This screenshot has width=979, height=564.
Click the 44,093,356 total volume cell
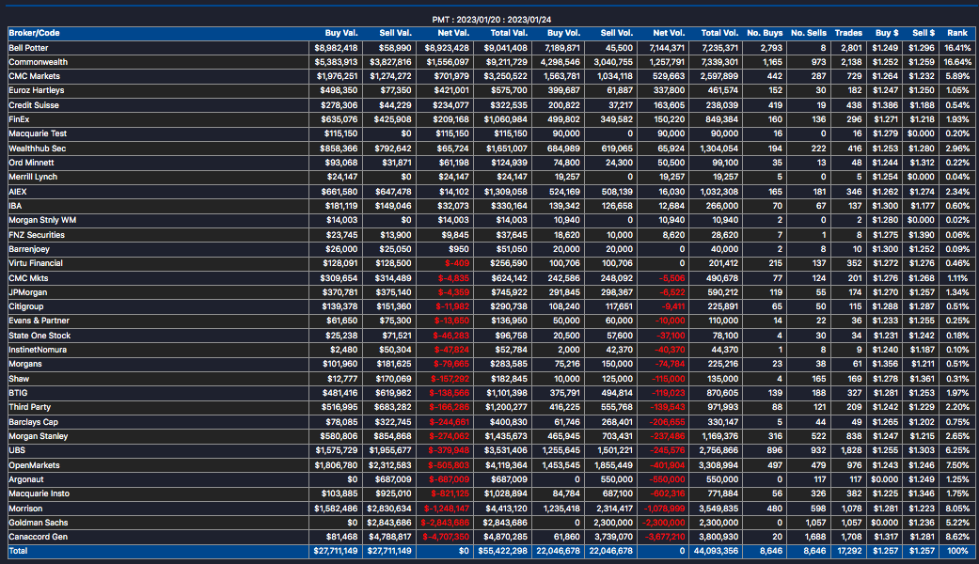pyautogui.click(x=716, y=551)
